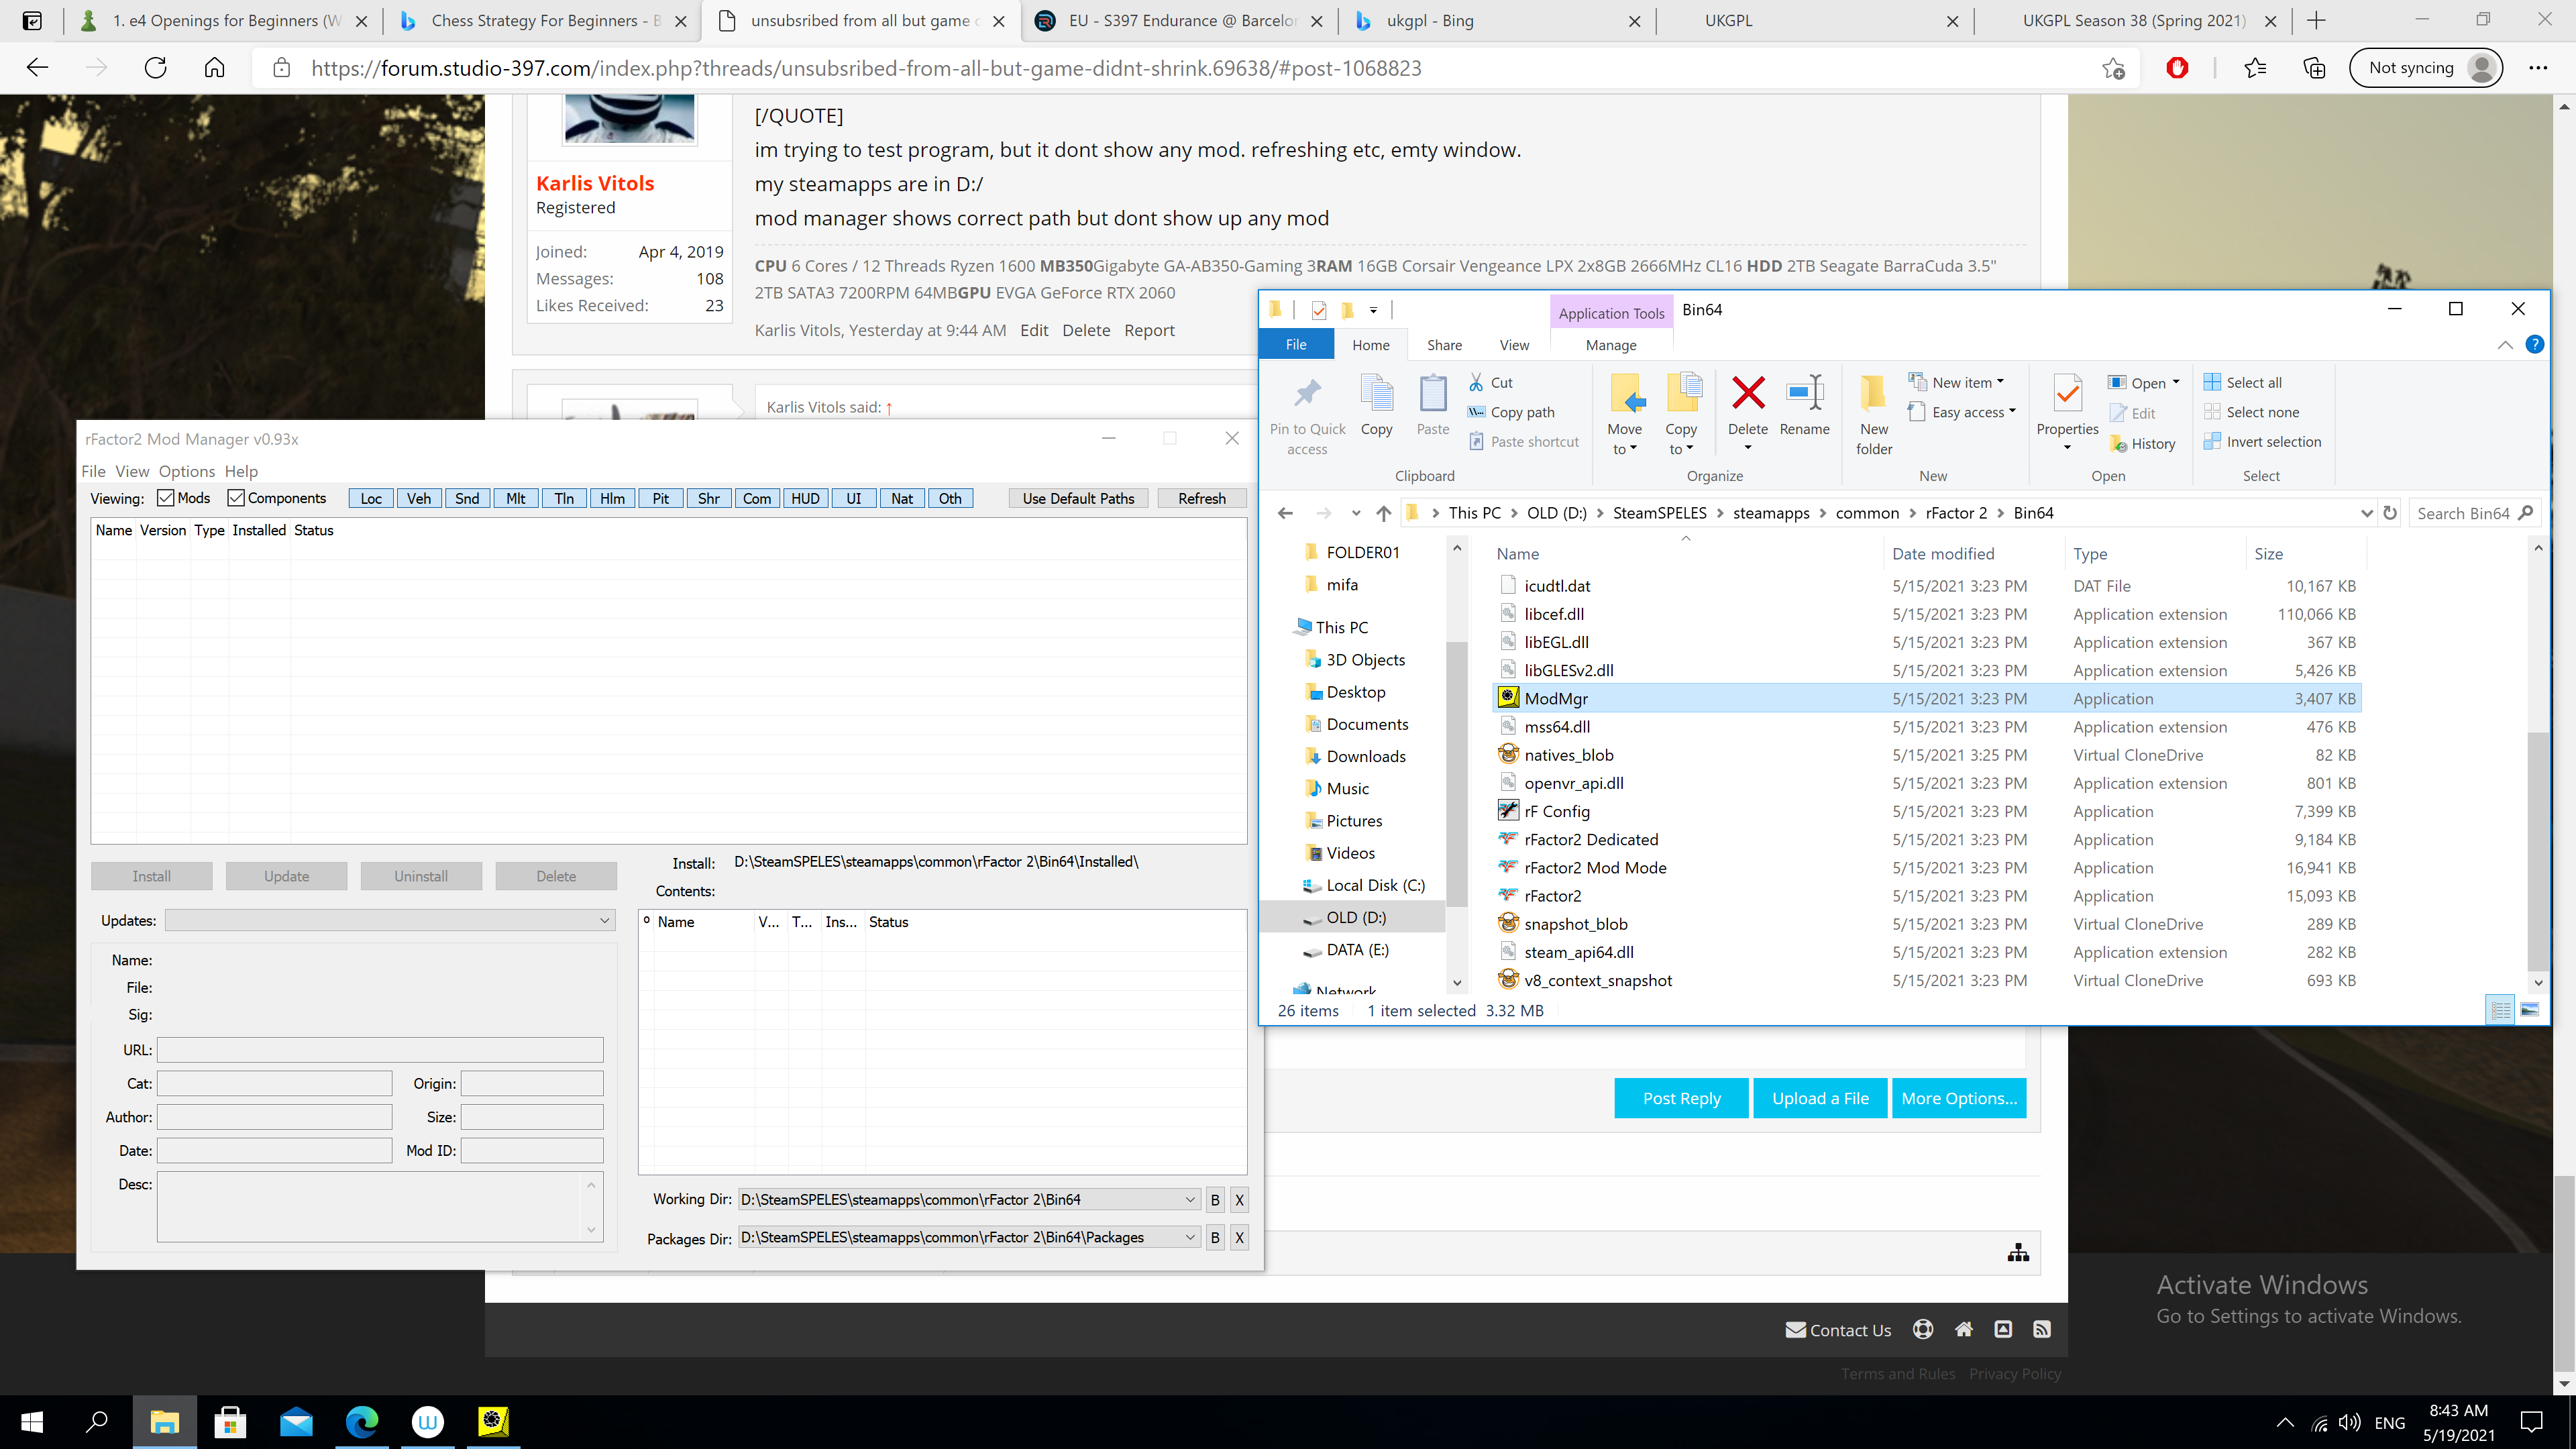Click Select all in the ribbon

pos(2243,382)
